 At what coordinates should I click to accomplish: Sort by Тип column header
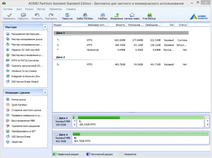point(168,25)
